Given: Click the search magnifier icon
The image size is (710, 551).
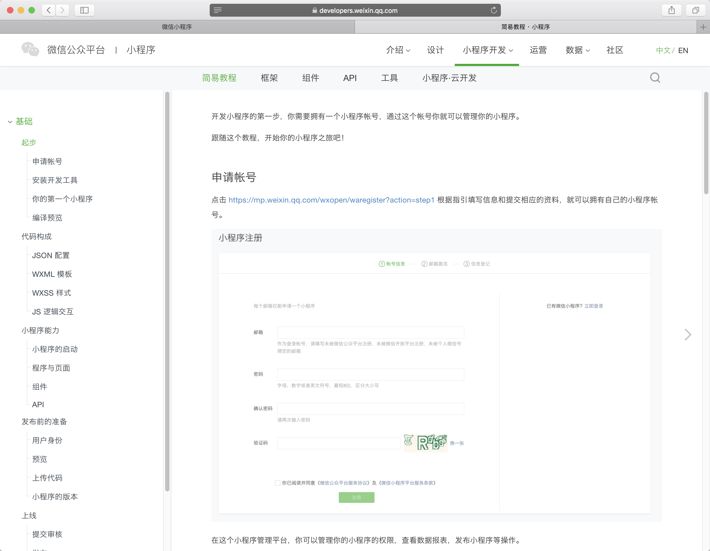Looking at the screenshot, I should click(655, 78).
